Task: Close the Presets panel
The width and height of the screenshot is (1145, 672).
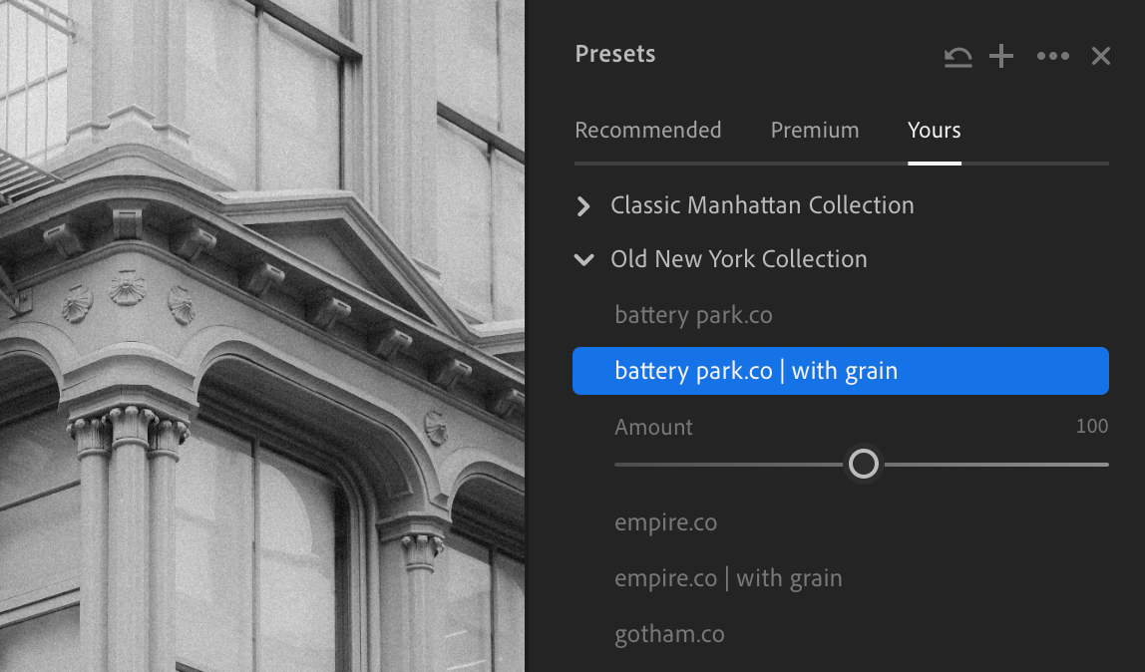Action: 1101,56
